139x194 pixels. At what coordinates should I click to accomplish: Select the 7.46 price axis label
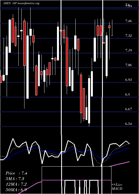128,21
